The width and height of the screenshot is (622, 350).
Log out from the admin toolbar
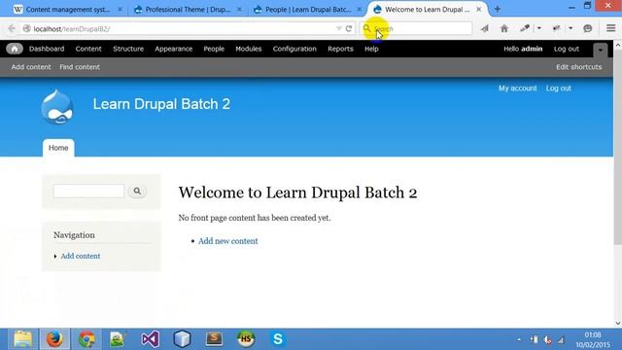click(x=567, y=49)
